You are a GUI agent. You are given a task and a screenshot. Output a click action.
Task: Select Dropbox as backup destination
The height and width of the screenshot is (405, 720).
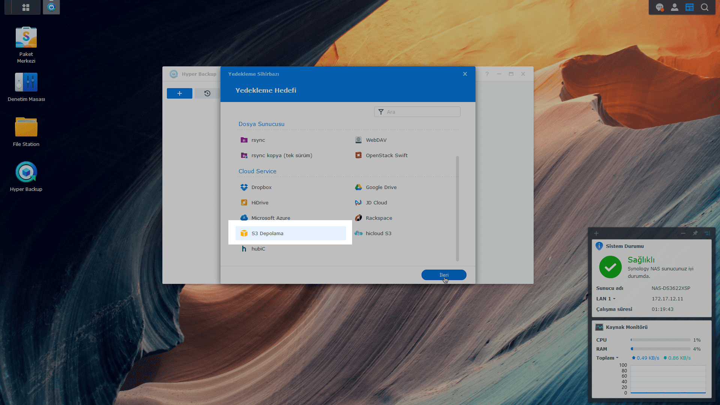pos(261,187)
